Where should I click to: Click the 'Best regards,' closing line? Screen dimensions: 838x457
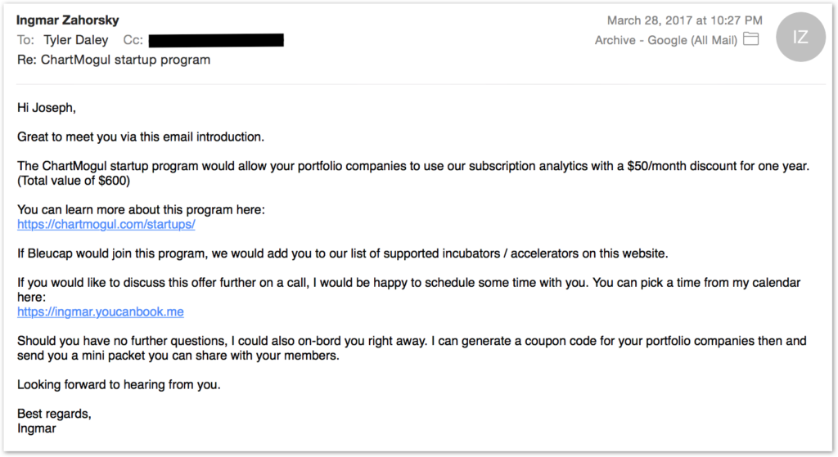tap(54, 414)
